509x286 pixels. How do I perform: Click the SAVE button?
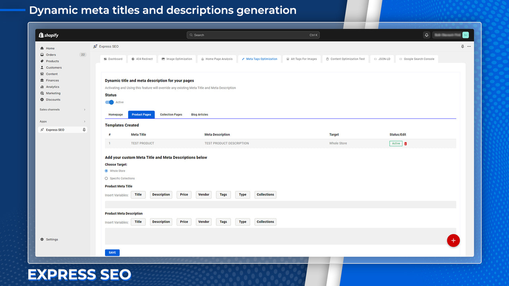point(112,252)
